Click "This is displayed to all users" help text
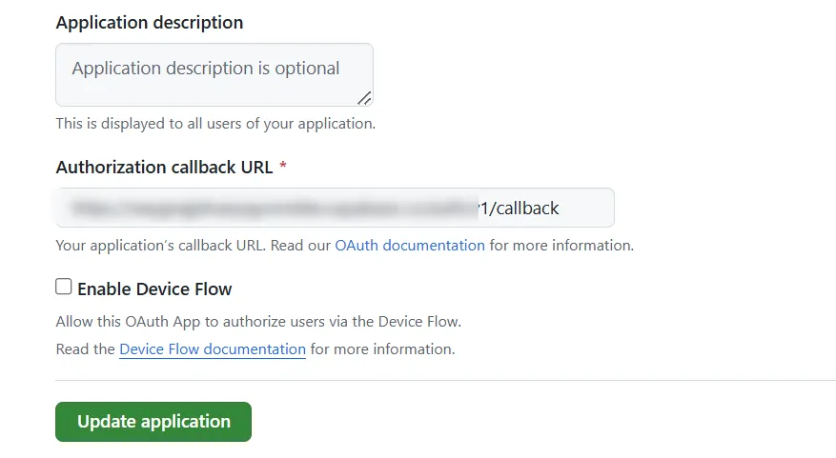 coord(215,124)
